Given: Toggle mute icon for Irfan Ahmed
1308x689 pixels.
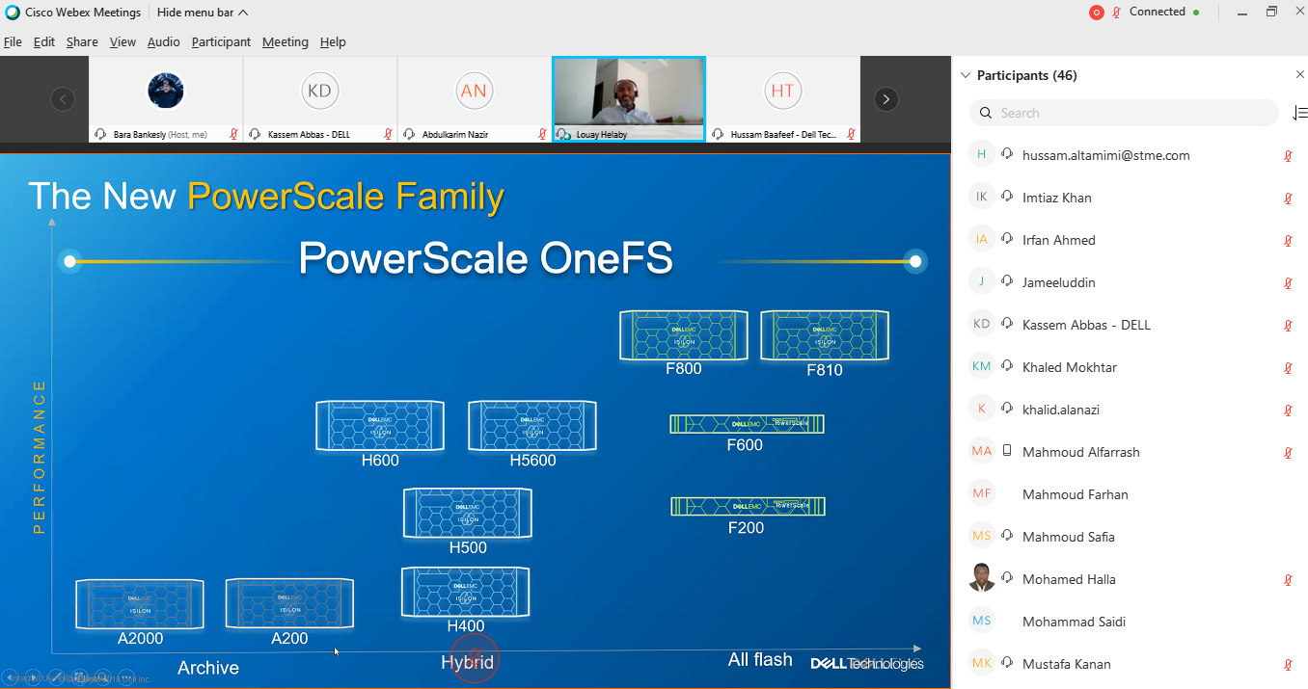Looking at the screenshot, I should (1288, 240).
